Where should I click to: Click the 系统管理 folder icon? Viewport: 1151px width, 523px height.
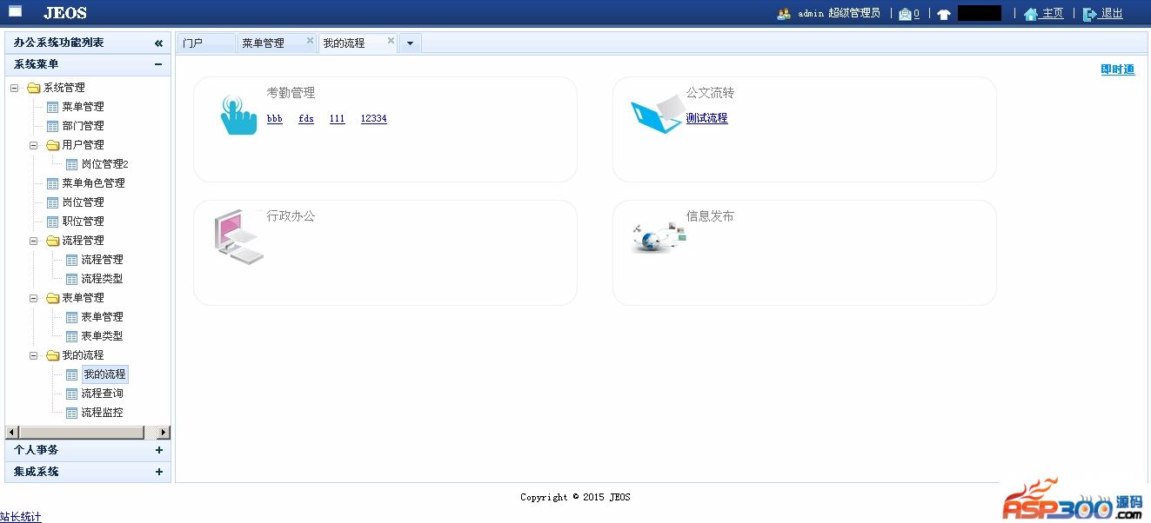point(33,88)
